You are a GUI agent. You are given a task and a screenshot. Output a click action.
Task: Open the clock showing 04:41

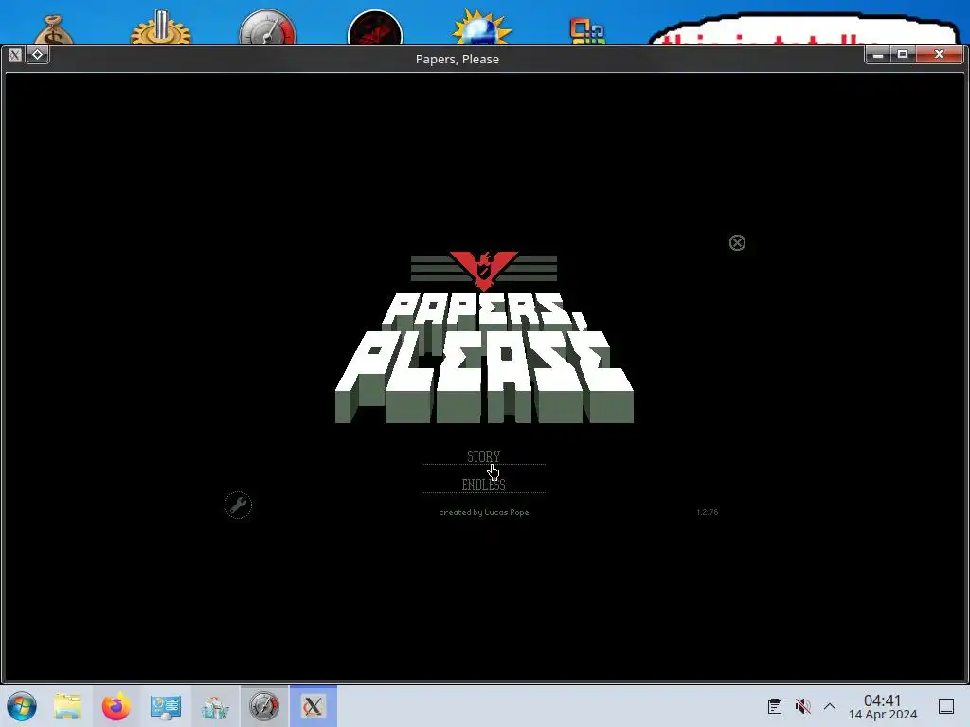click(x=882, y=706)
